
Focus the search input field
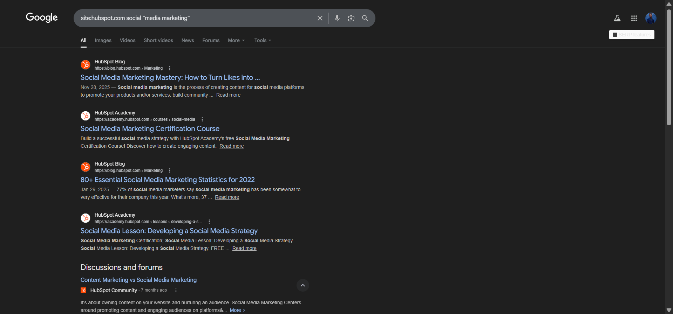point(196,18)
